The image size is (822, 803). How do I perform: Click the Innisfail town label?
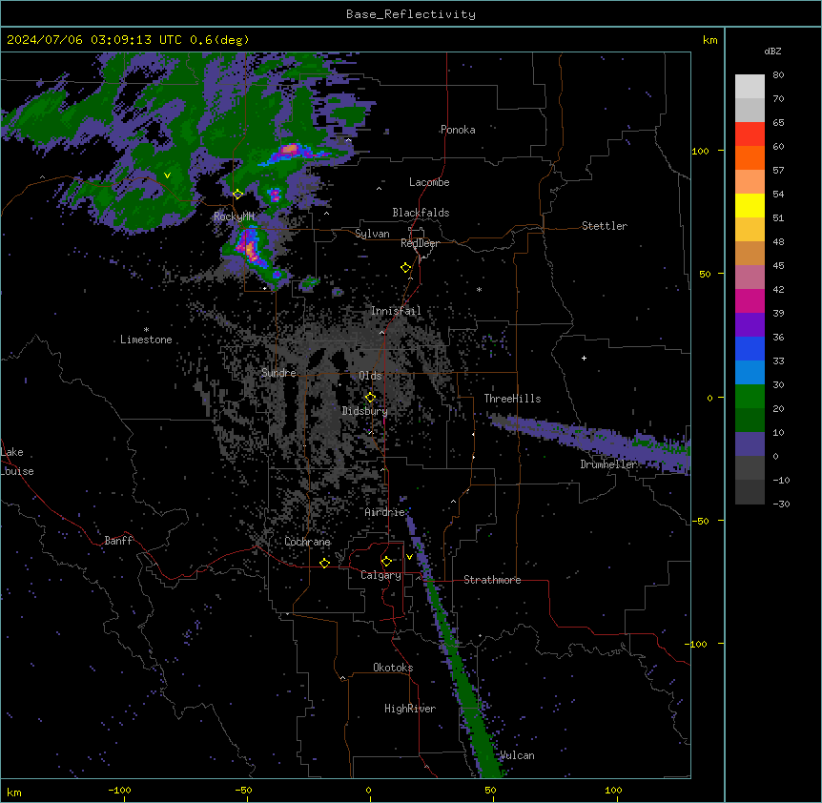[x=396, y=311]
